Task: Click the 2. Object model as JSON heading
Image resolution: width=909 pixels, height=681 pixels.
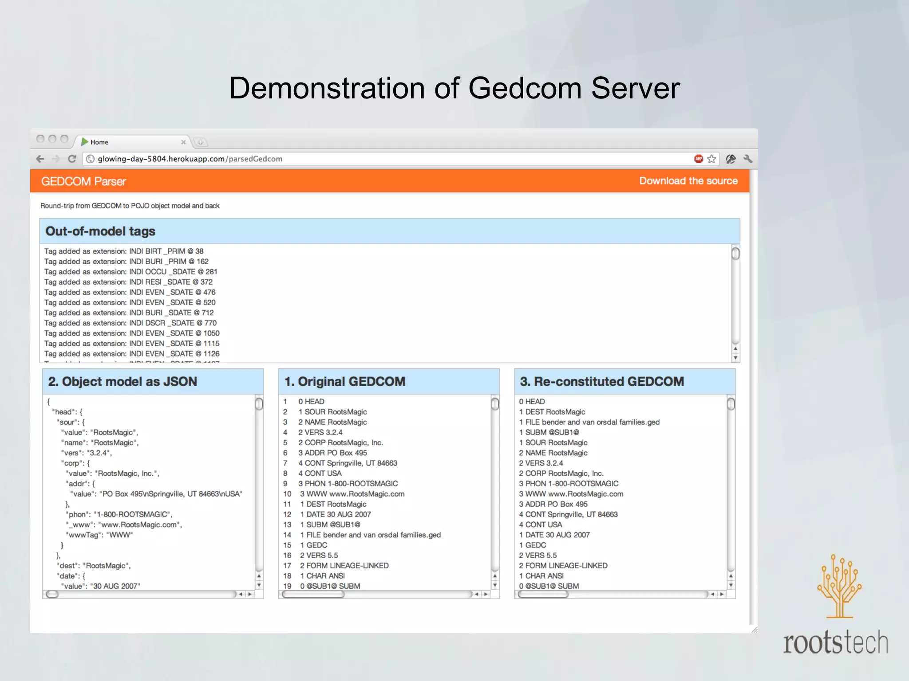Action: point(123,381)
